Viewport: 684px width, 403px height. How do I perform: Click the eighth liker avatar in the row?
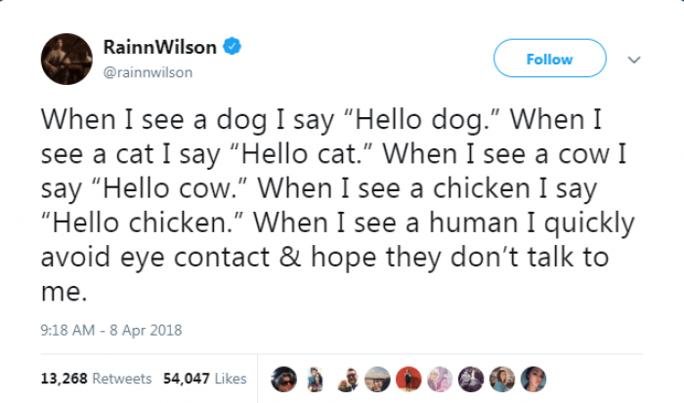pos(500,378)
